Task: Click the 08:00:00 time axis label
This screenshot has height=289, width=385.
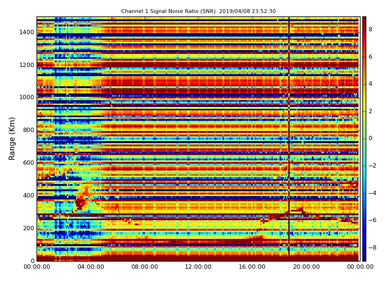Action: point(145,267)
